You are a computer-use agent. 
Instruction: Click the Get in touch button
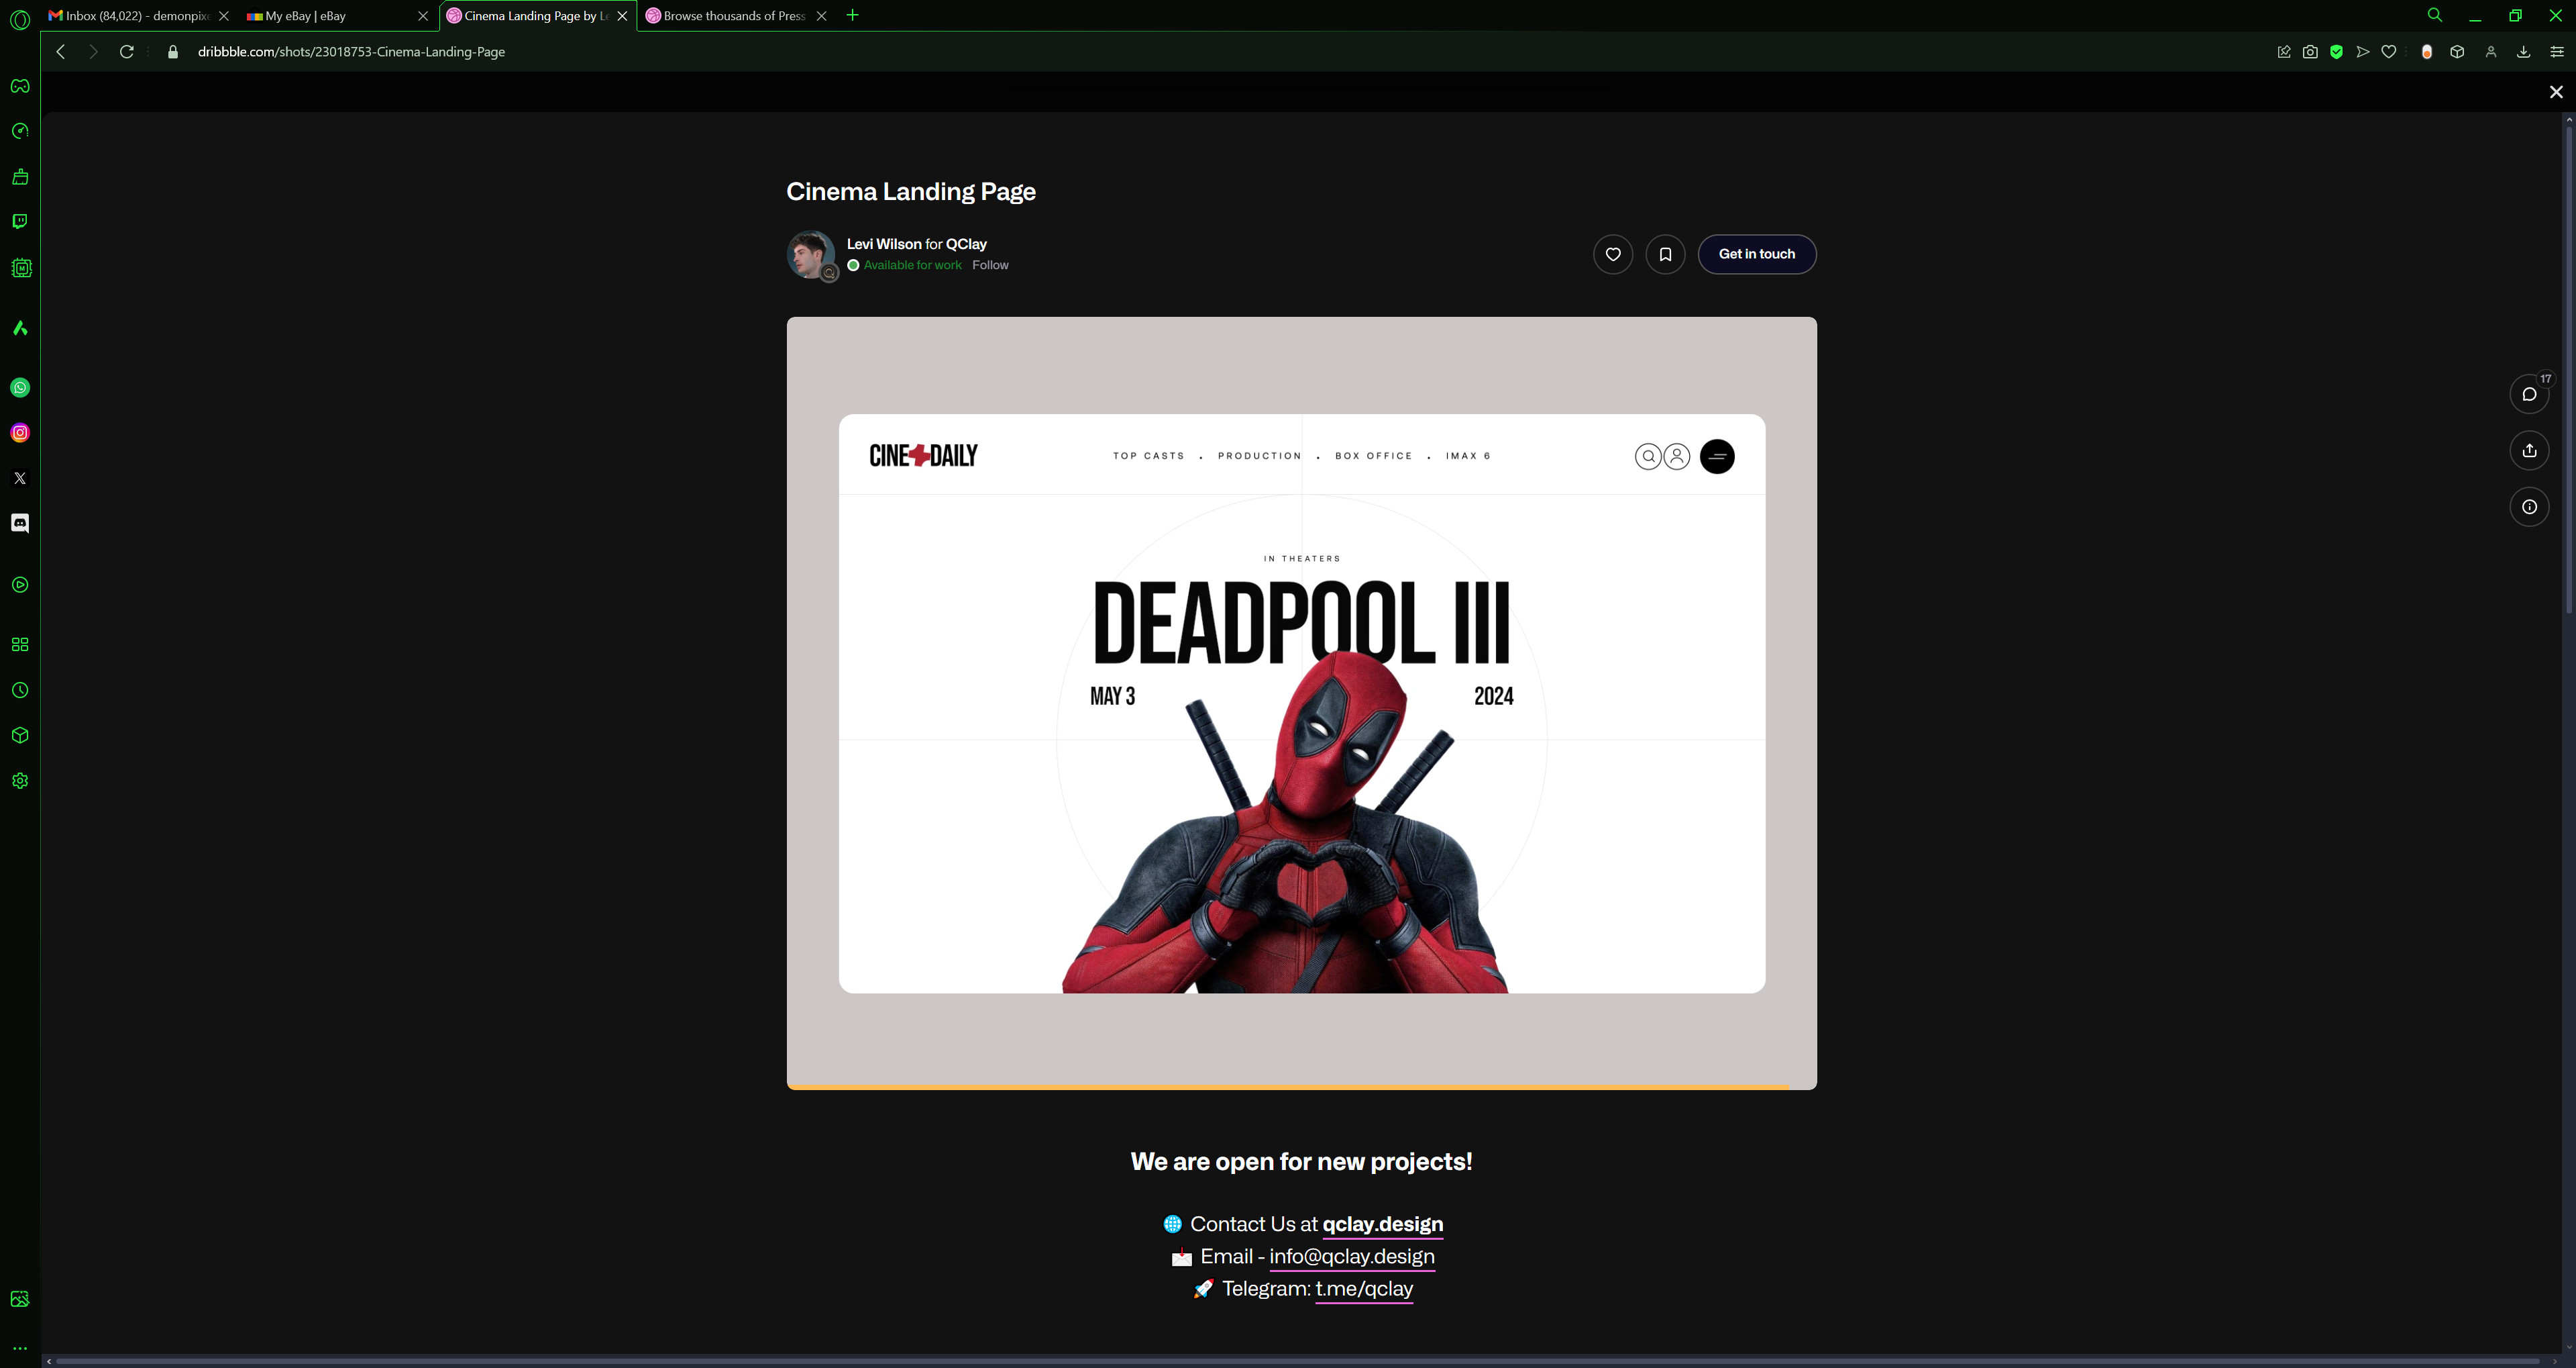point(1757,254)
